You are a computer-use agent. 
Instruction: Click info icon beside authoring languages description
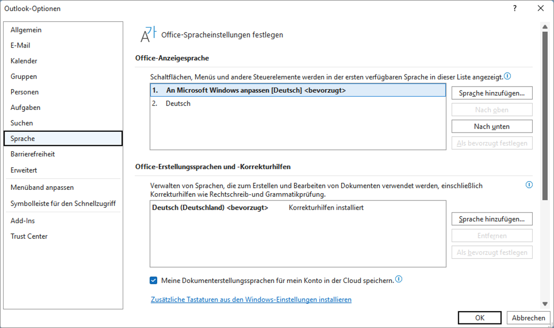click(529, 185)
